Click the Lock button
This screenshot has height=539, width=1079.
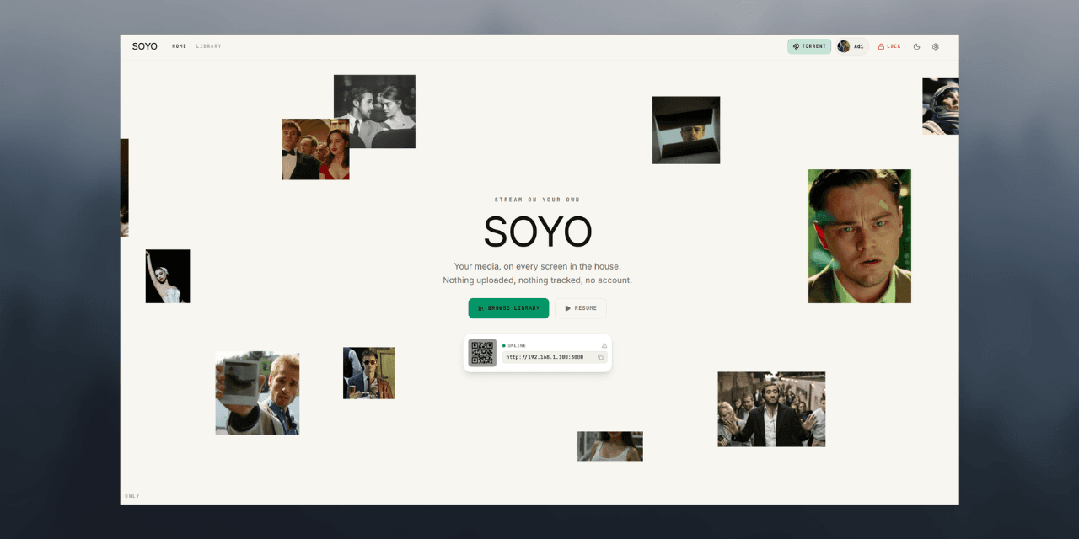[x=889, y=46]
